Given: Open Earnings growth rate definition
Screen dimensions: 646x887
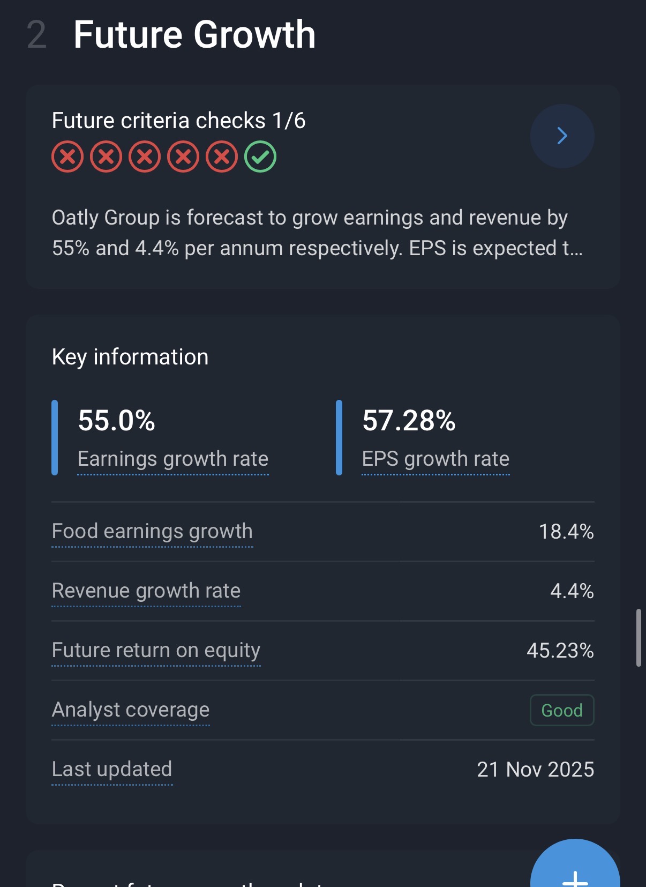Looking at the screenshot, I should 172,459.
